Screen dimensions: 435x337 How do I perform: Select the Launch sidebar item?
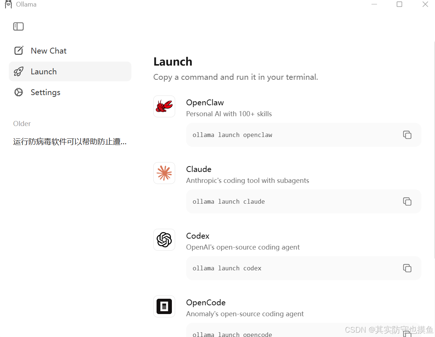tap(70, 71)
